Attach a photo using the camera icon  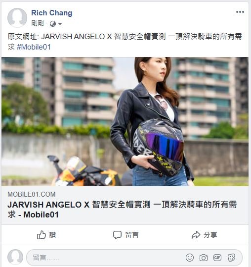coord(204,258)
